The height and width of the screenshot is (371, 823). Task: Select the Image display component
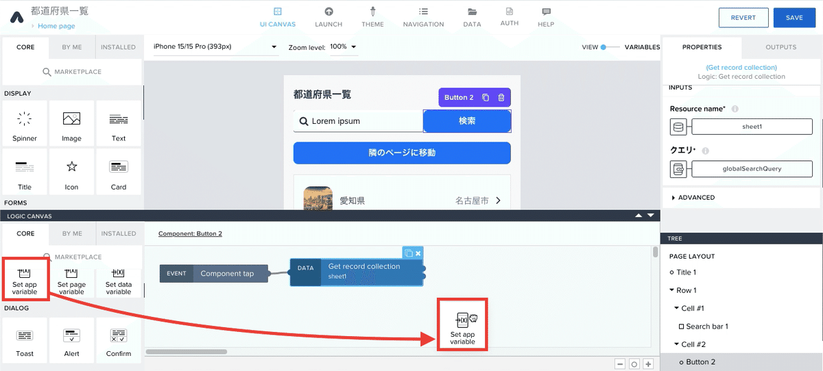(71, 124)
